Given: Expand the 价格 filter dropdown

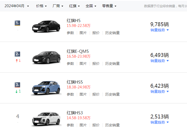Looking at the screenshot, I should tap(41, 6).
